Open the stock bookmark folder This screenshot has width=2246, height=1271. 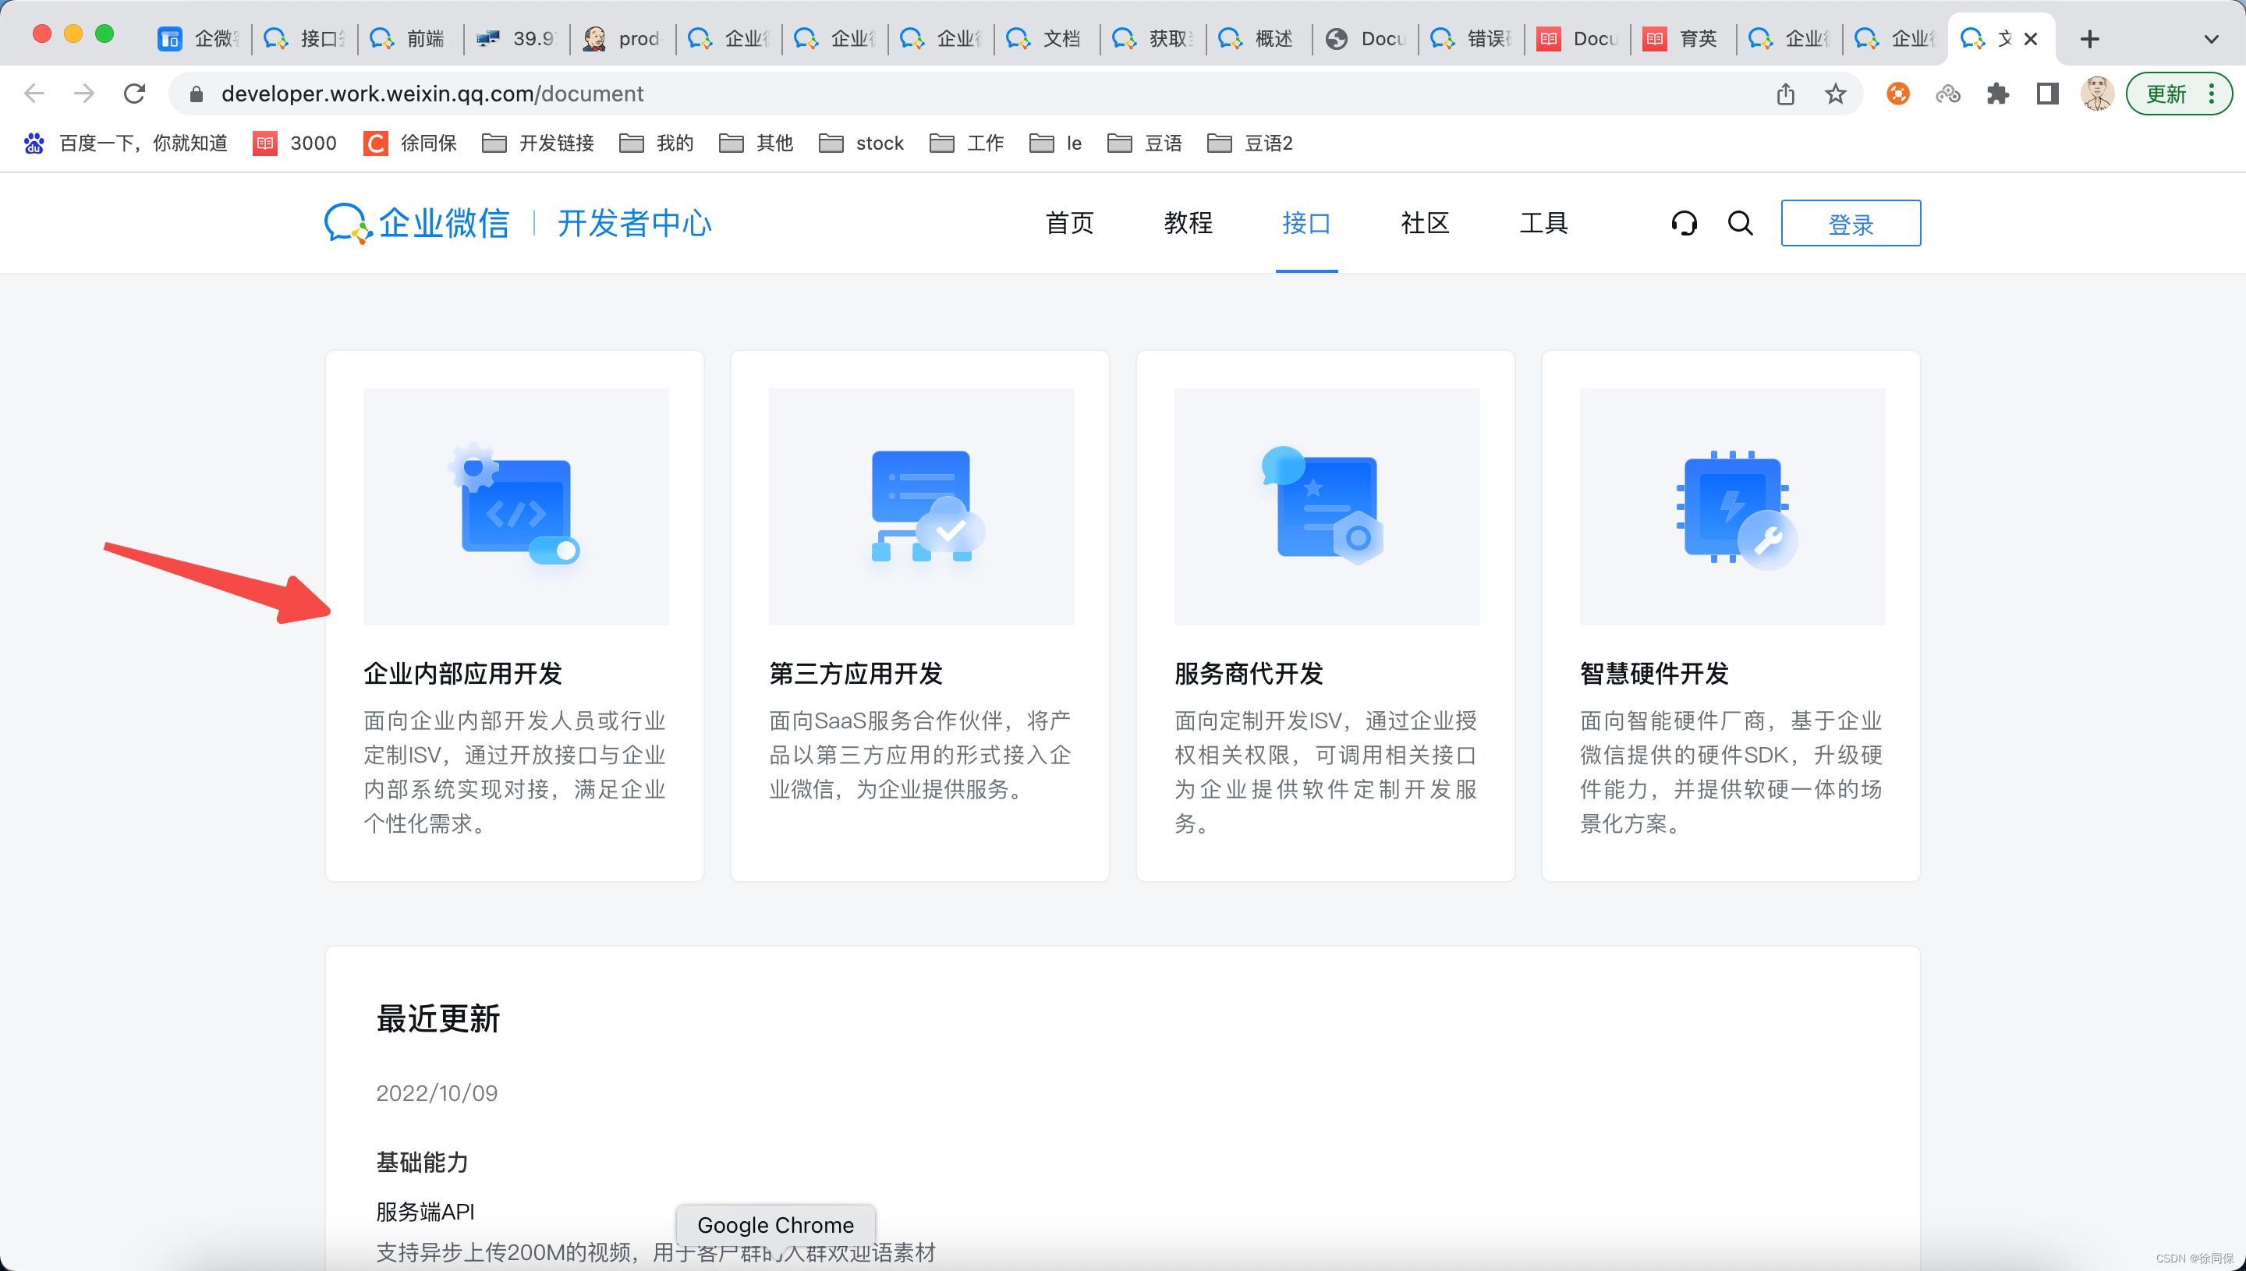pyautogui.click(x=862, y=143)
